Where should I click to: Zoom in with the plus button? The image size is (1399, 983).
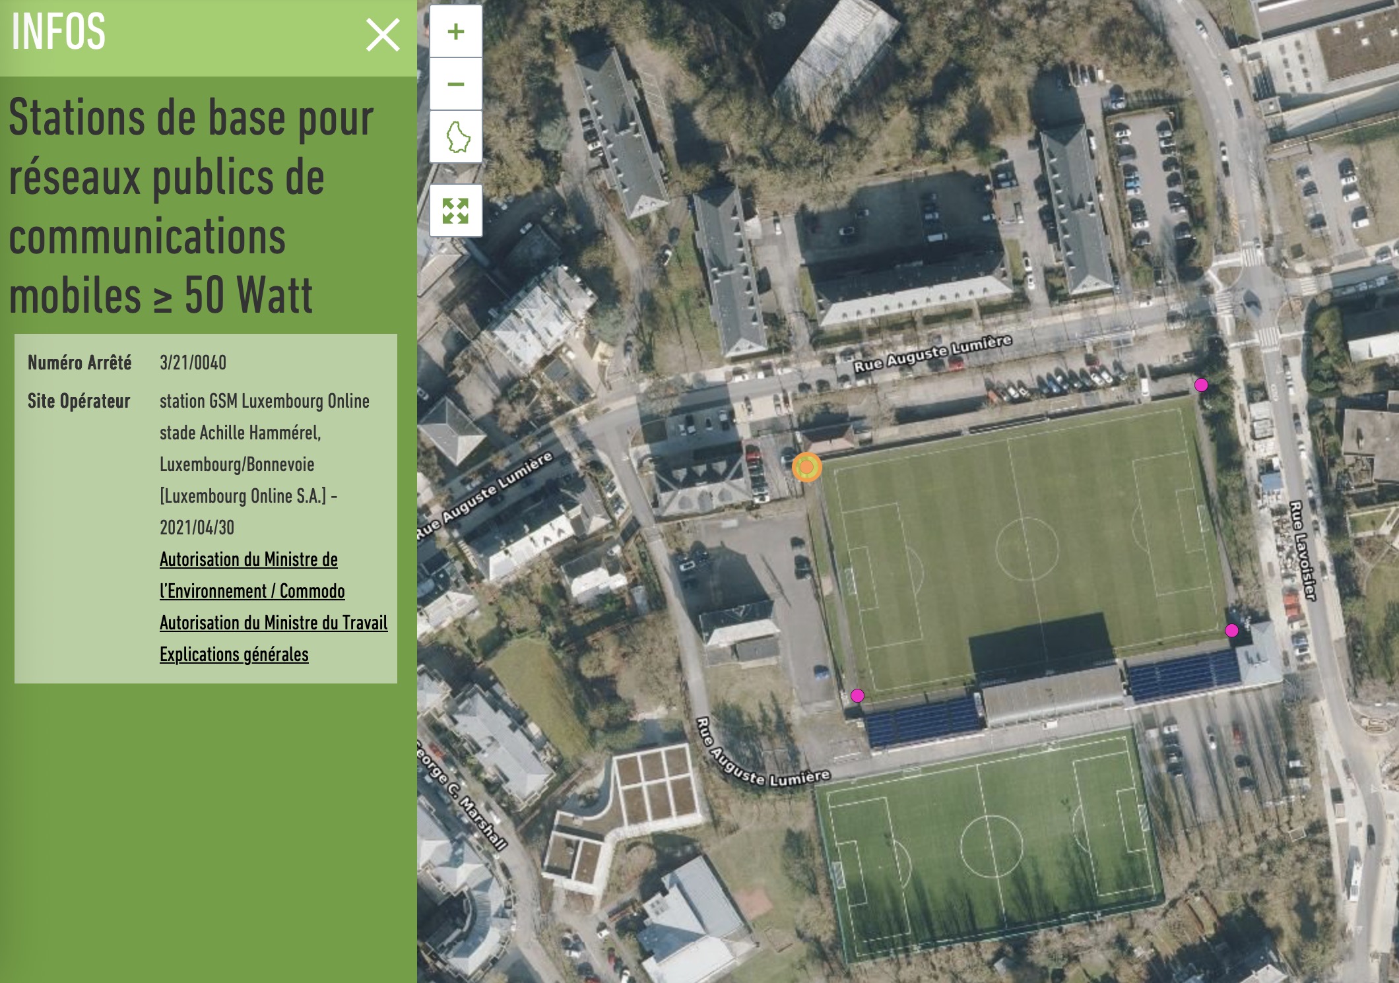point(455,32)
